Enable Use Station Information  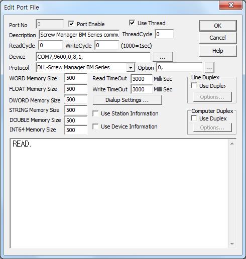(95, 113)
